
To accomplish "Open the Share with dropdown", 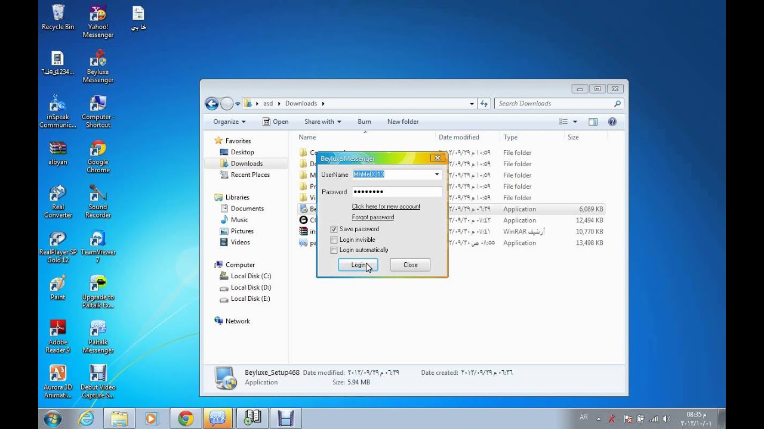I will (323, 122).
